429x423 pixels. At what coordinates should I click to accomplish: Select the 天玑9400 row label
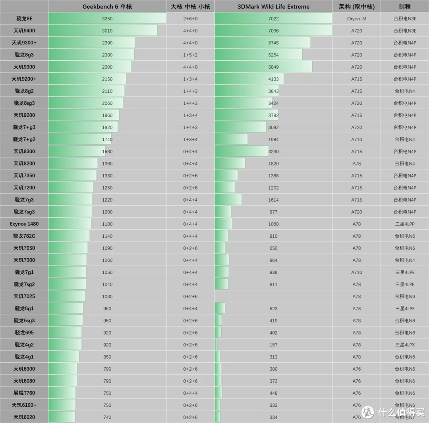coord(24,31)
